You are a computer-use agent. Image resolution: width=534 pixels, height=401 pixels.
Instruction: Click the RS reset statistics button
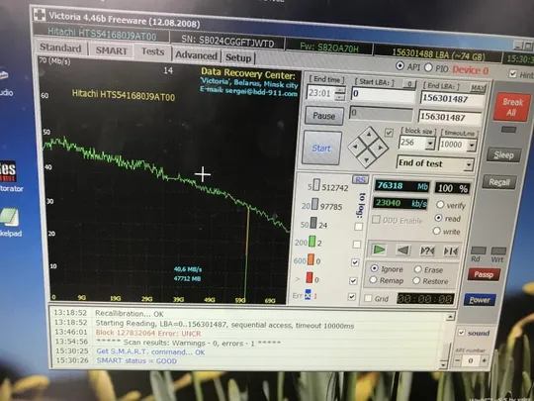pos(360,179)
